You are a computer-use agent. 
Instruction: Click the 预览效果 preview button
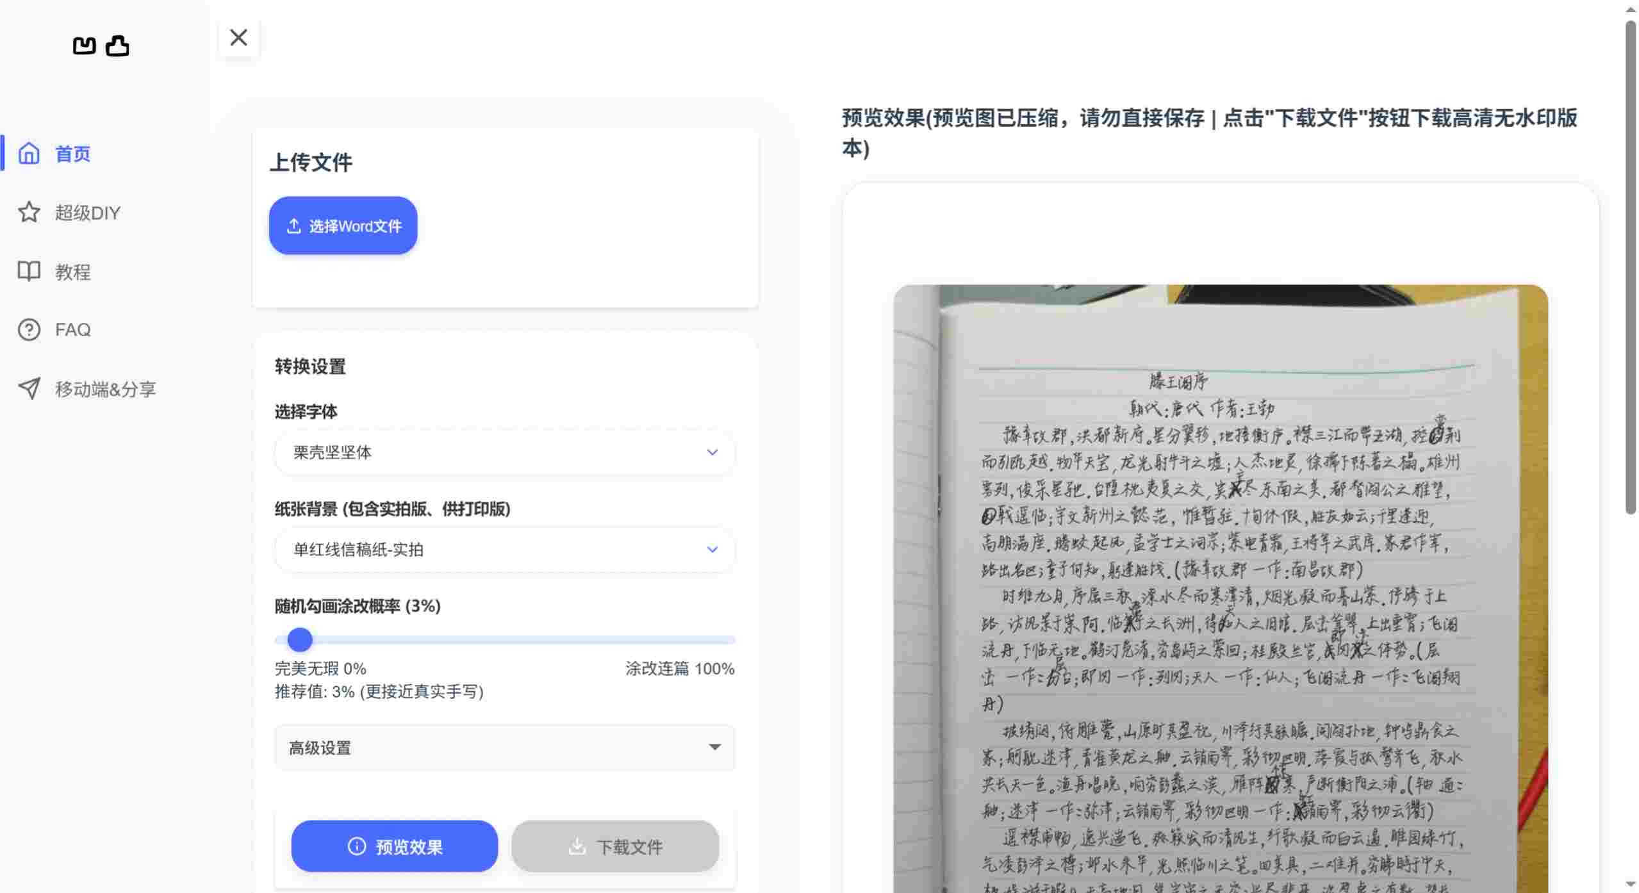[x=395, y=846]
